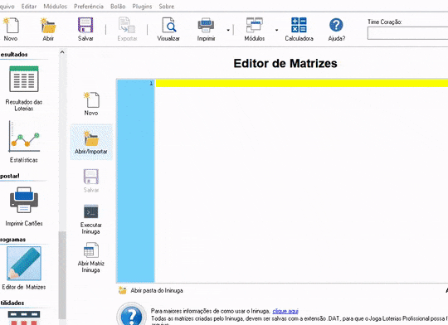Open the Plugins menu
The height and width of the screenshot is (325, 448).
(142, 7)
